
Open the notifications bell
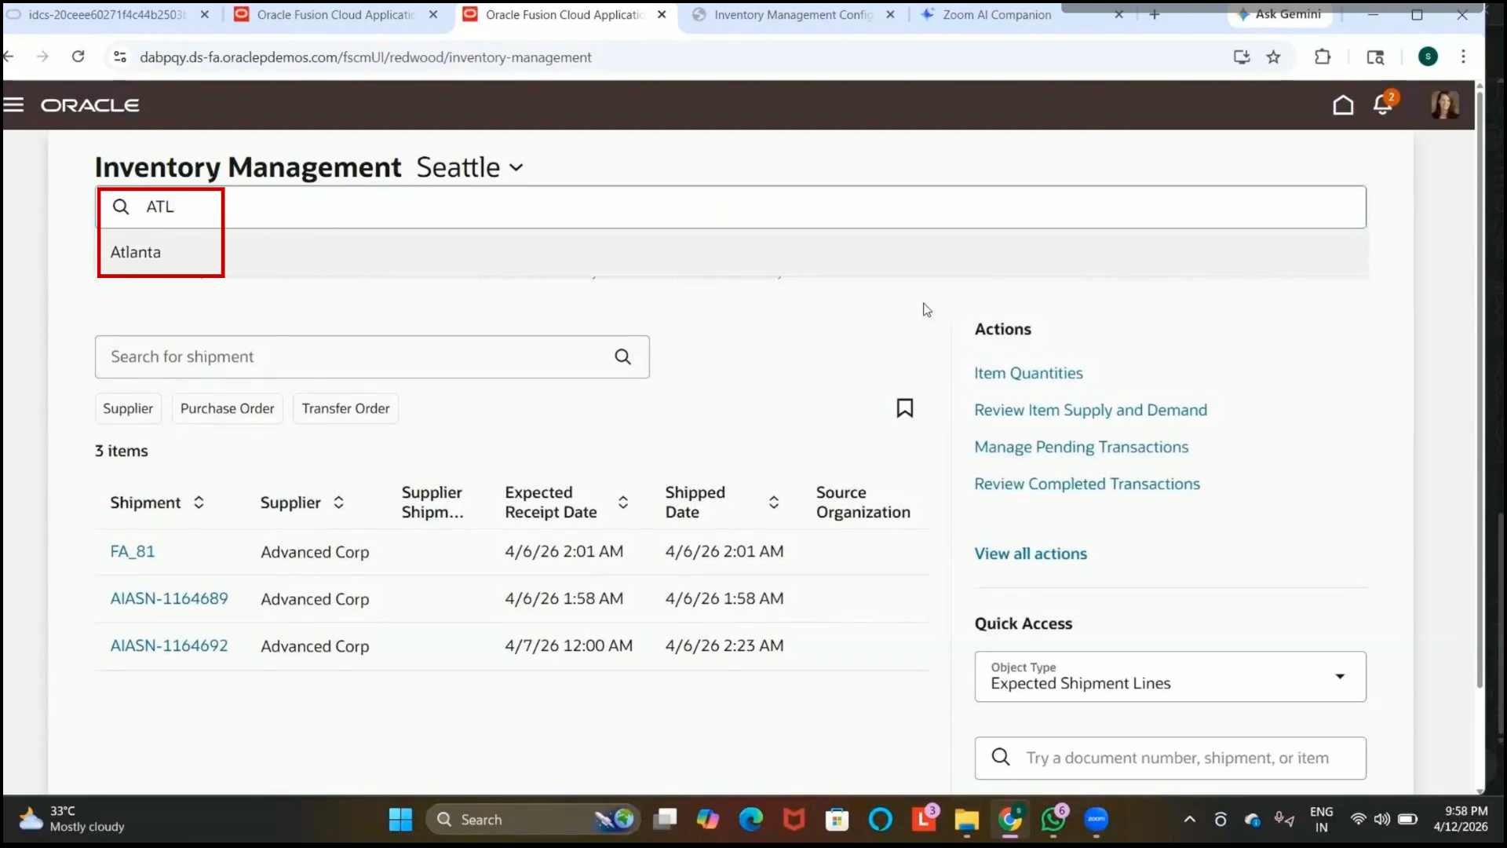pos(1382,104)
